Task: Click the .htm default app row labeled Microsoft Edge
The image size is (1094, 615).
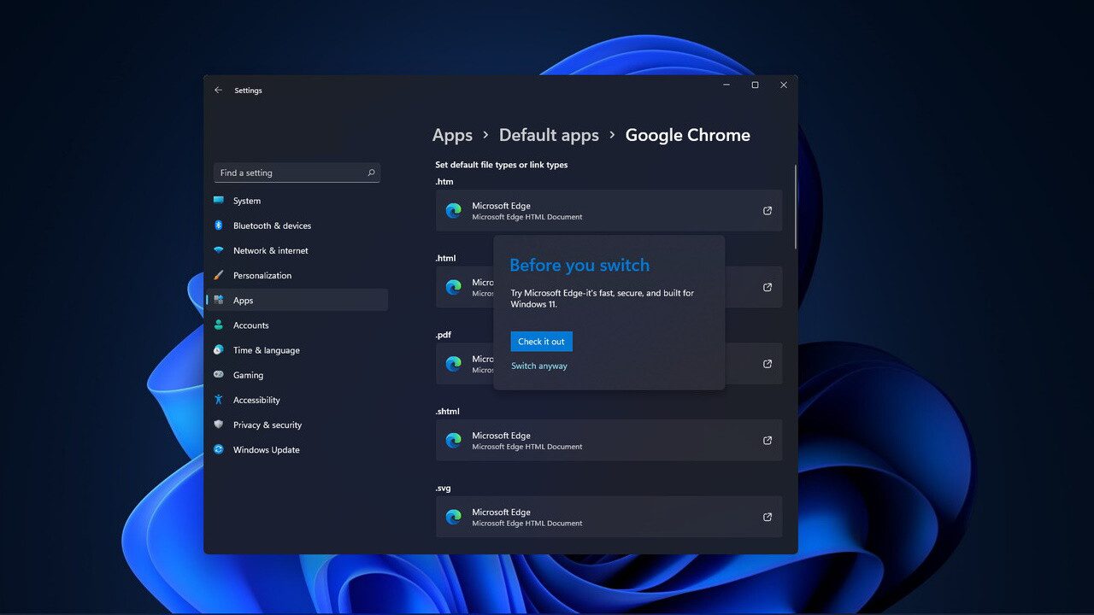Action: 609,210
